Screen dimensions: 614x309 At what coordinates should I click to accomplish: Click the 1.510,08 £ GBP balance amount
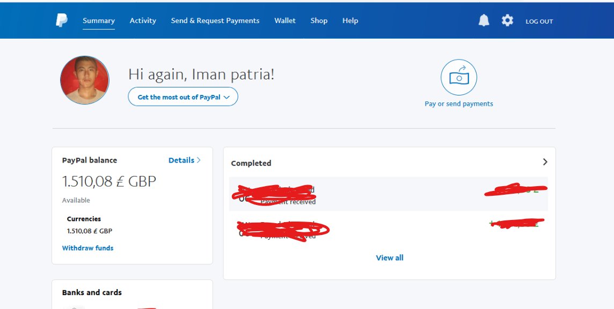109,181
